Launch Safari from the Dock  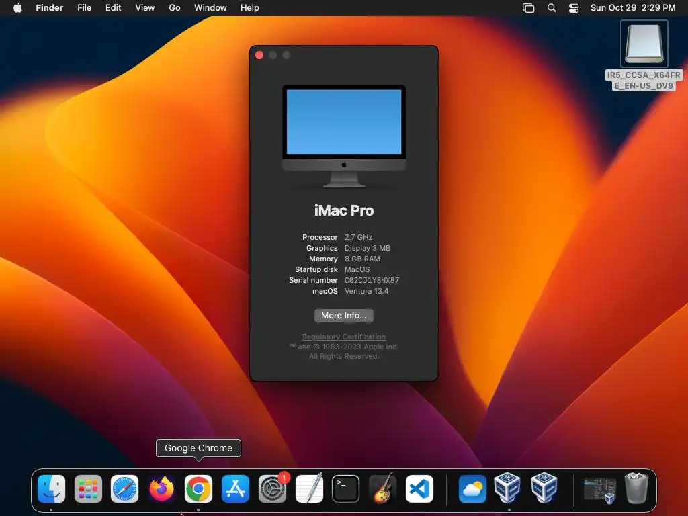pos(124,488)
